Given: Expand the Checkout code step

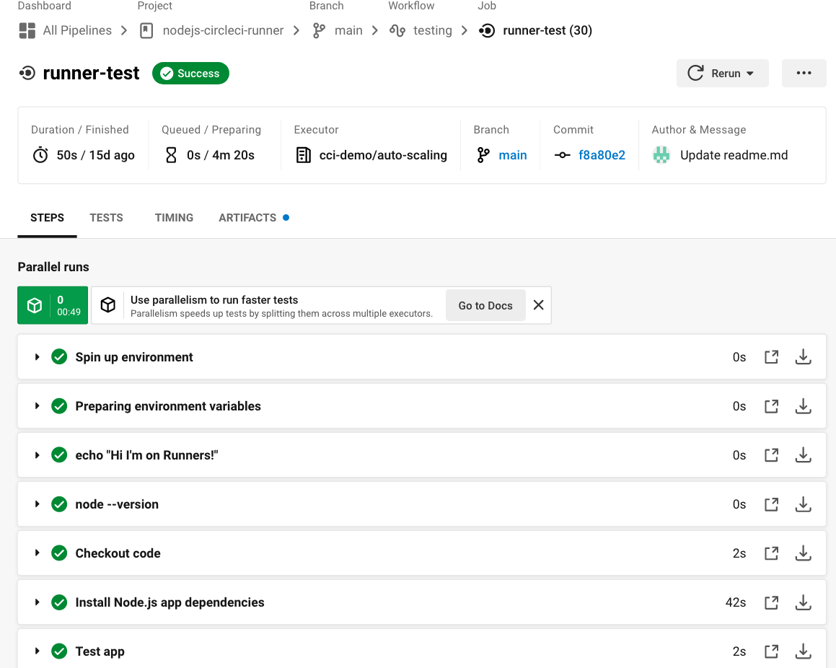Looking at the screenshot, I should (x=37, y=553).
